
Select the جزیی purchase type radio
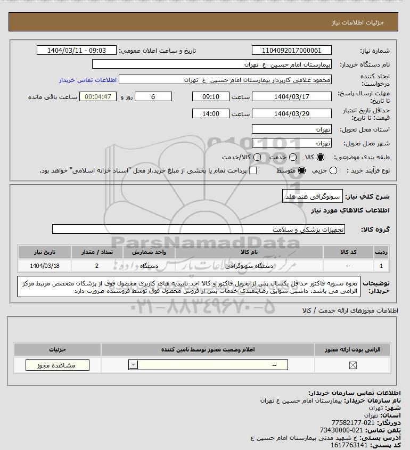[333, 170]
